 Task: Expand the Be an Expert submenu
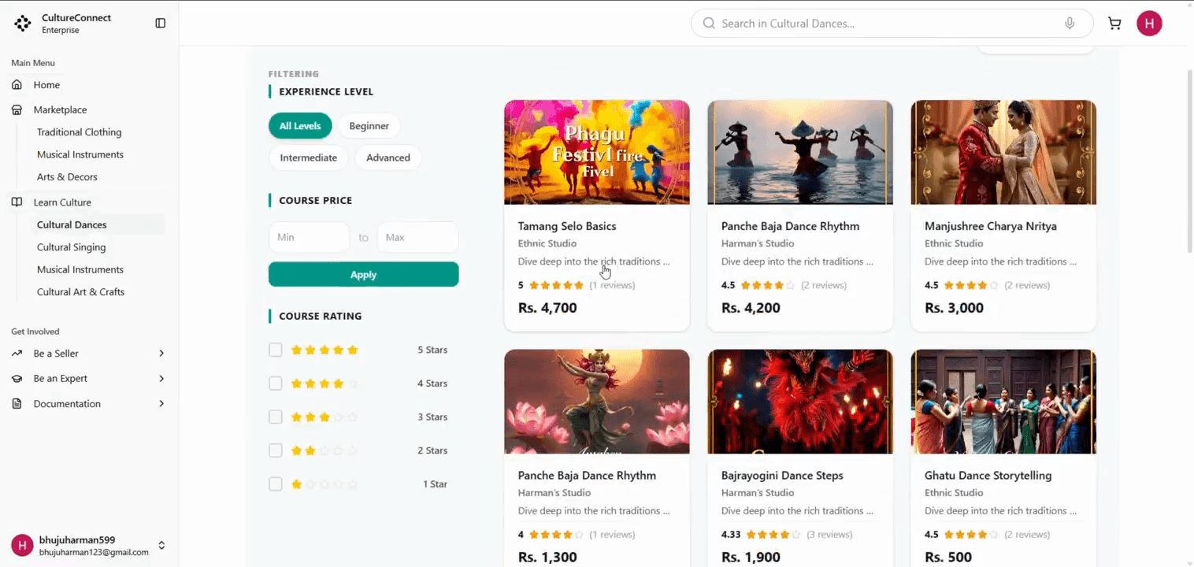click(x=161, y=379)
